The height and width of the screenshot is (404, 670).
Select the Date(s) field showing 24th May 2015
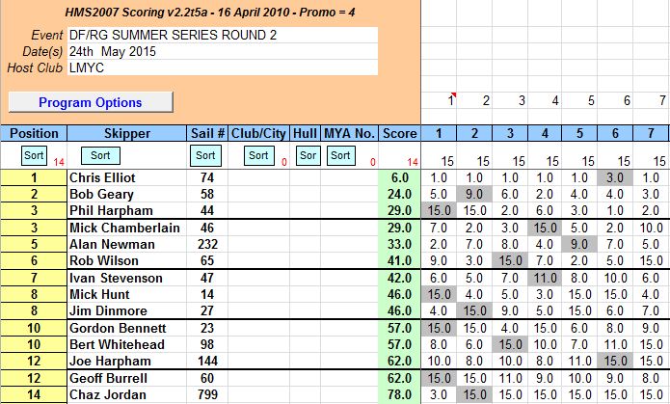222,53
